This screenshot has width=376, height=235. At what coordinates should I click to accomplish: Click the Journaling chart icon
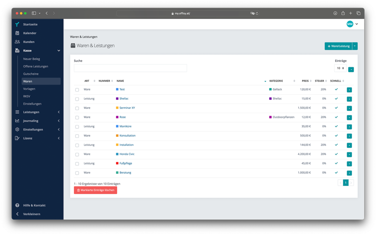tap(17, 121)
